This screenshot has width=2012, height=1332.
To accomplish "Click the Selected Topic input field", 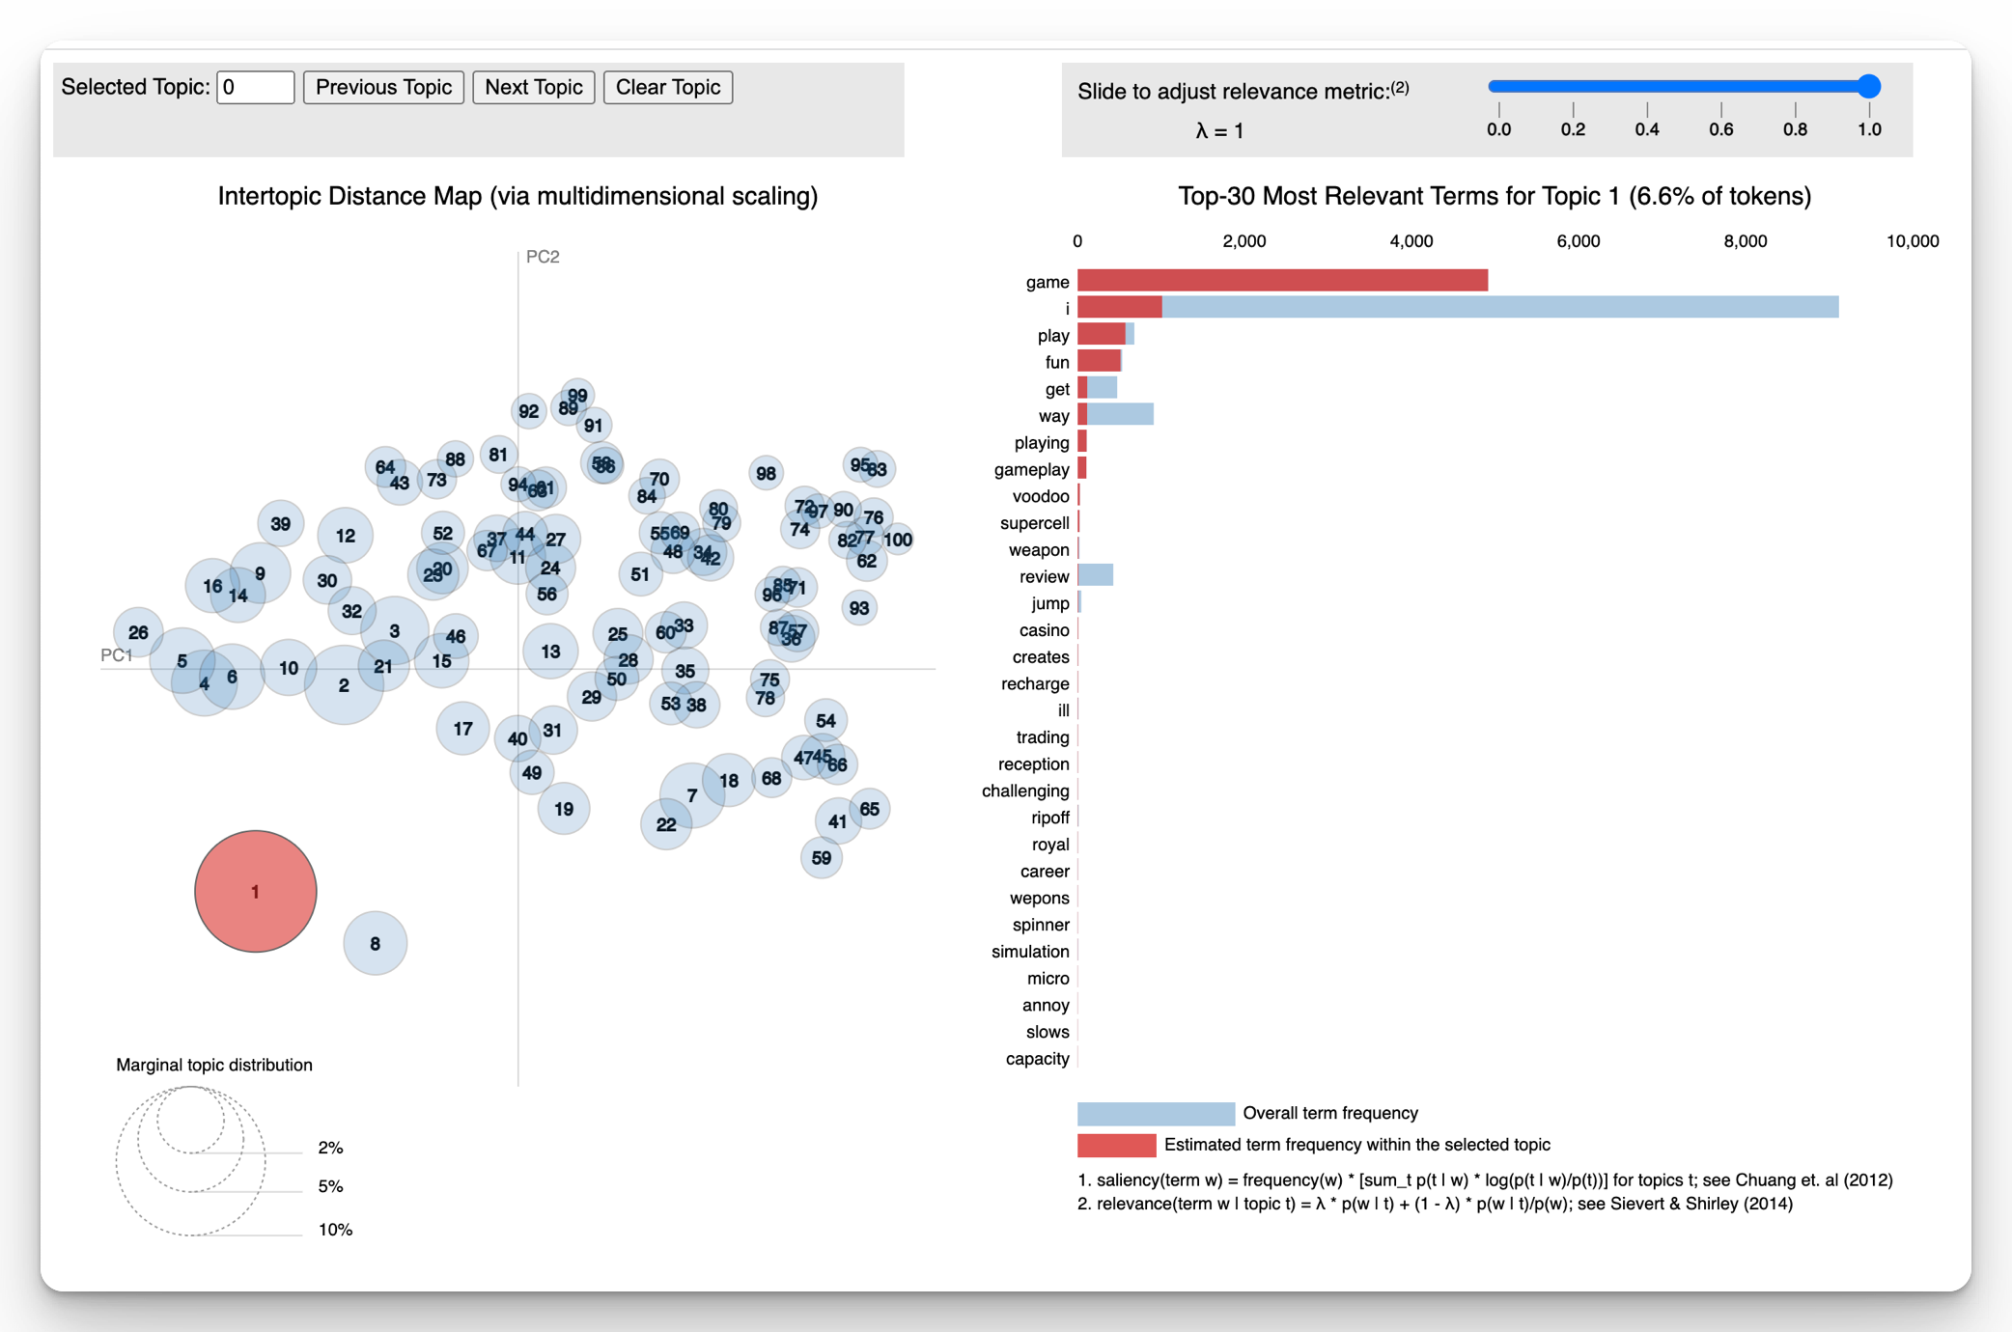I will click(x=255, y=87).
